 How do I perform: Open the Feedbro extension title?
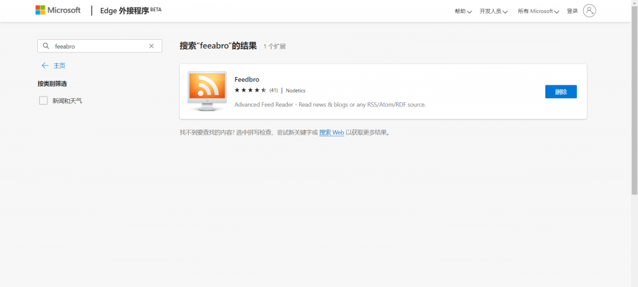pos(247,79)
